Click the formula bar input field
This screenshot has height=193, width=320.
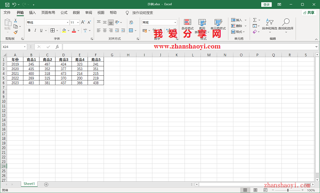(x=189, y=47)
